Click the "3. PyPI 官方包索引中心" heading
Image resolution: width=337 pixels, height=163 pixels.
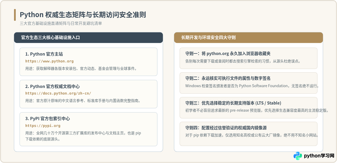pos(47,119)
